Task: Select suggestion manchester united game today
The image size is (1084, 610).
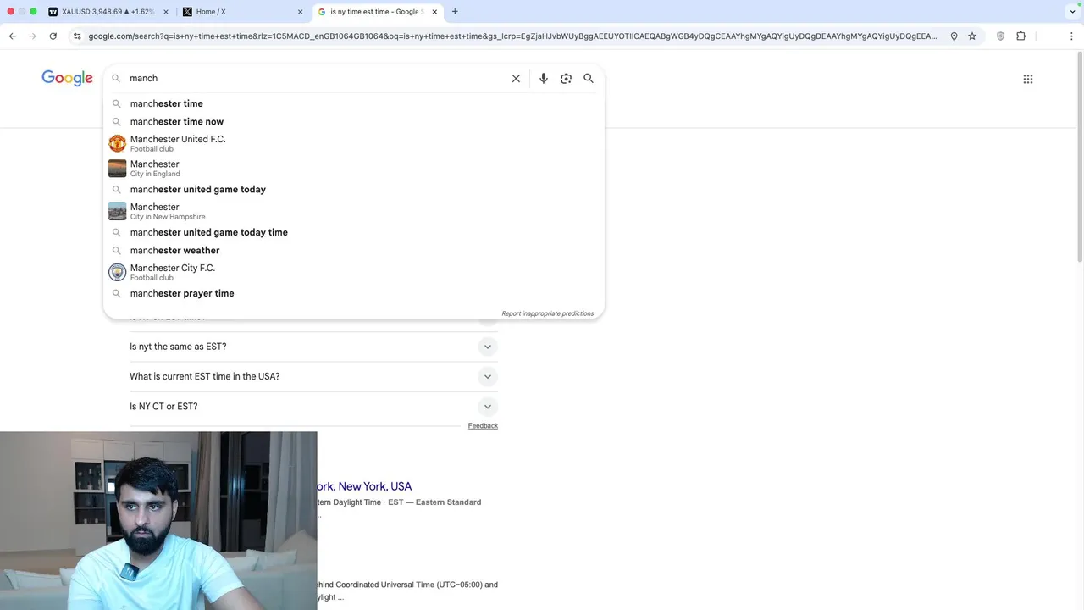Action: (354, 190)
